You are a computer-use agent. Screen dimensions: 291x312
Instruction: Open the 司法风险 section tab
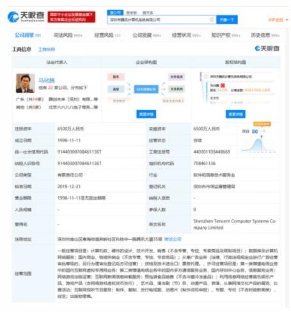click(68, 35)
